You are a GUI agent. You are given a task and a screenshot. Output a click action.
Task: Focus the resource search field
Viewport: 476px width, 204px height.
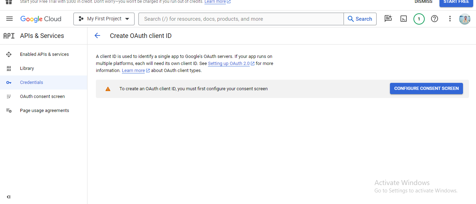click(241, 19)
